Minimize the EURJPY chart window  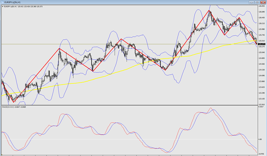pos(251,2)
